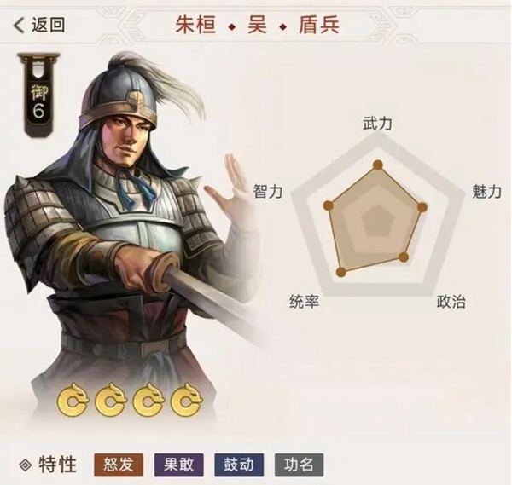
Task: Select the fourth gold dragon coin
Action: coord(187,399)
